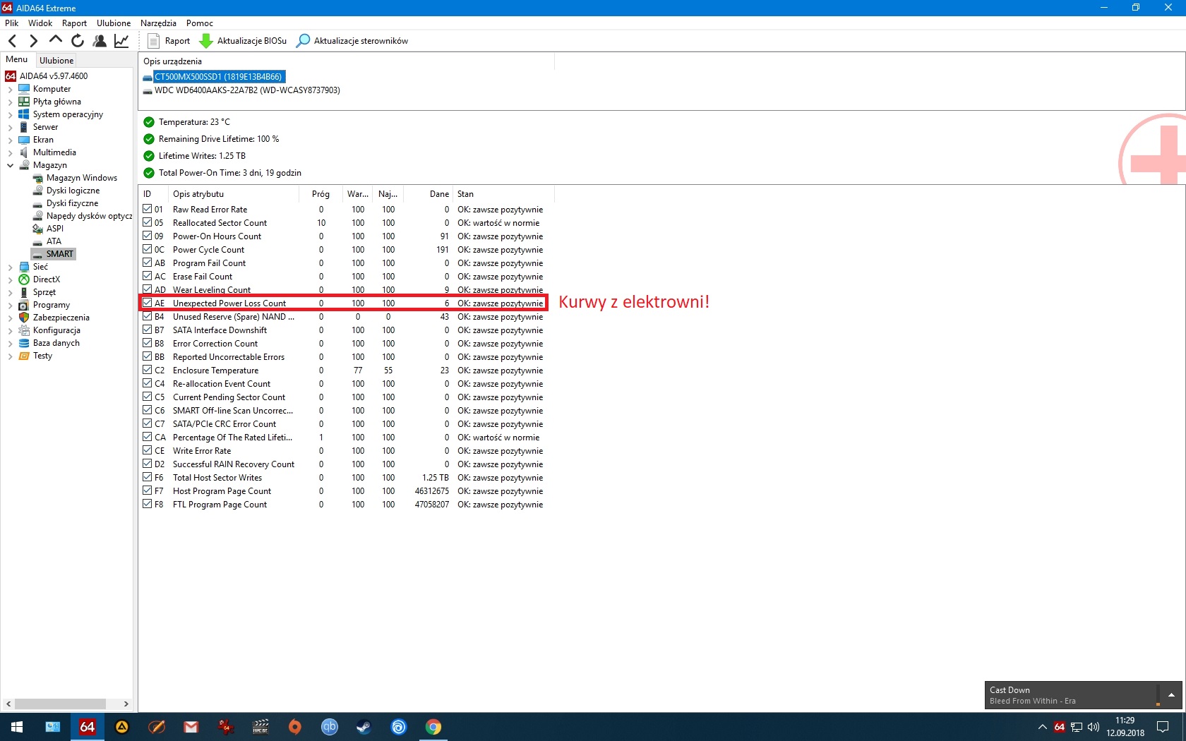1186x741 pixels.
Task: Open the Plik menu
Action: pos(12,23)
